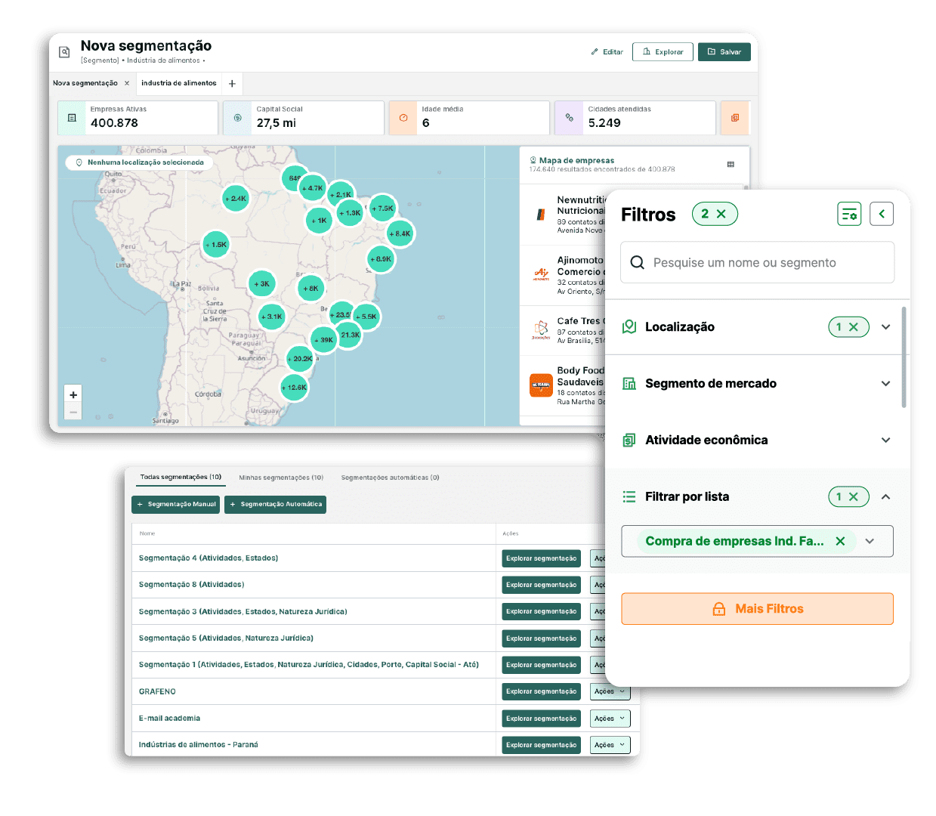
Task: Click the orange copy icon in the stats row
Action: click(x=735, y=118)
